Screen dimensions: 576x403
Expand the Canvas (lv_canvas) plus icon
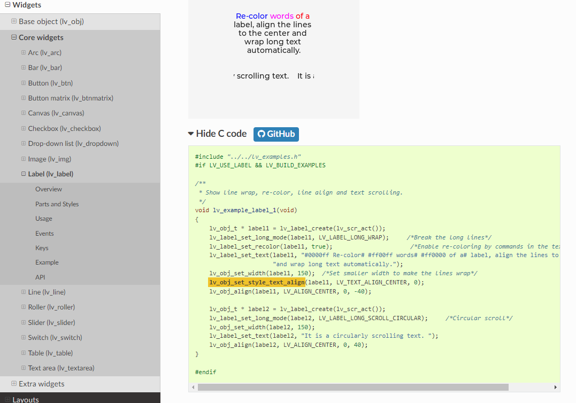point(24,113)
